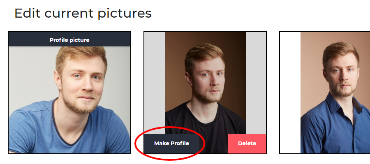Set the second picture as profile

coord(171,143)
